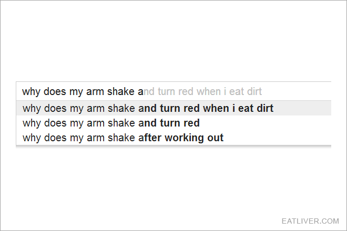Click the search input field
Viewport: 347px width, 231px height.
[173, 91]
